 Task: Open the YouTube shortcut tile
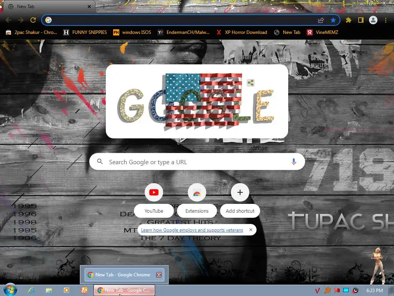pyautogui.click(x=154, y=200)
